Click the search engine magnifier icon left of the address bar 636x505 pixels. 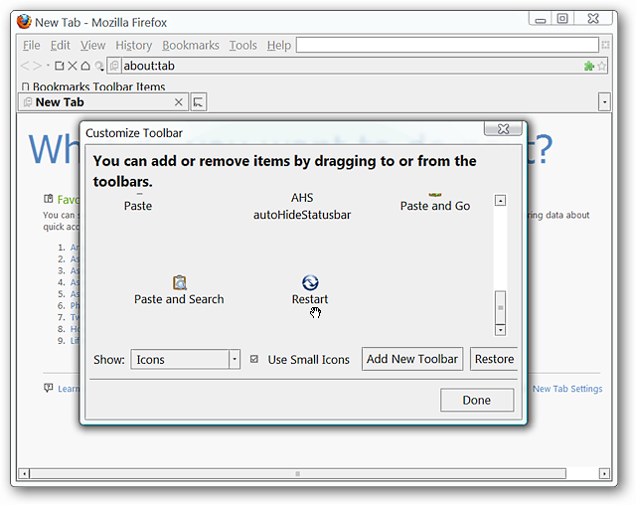(99, 66)
